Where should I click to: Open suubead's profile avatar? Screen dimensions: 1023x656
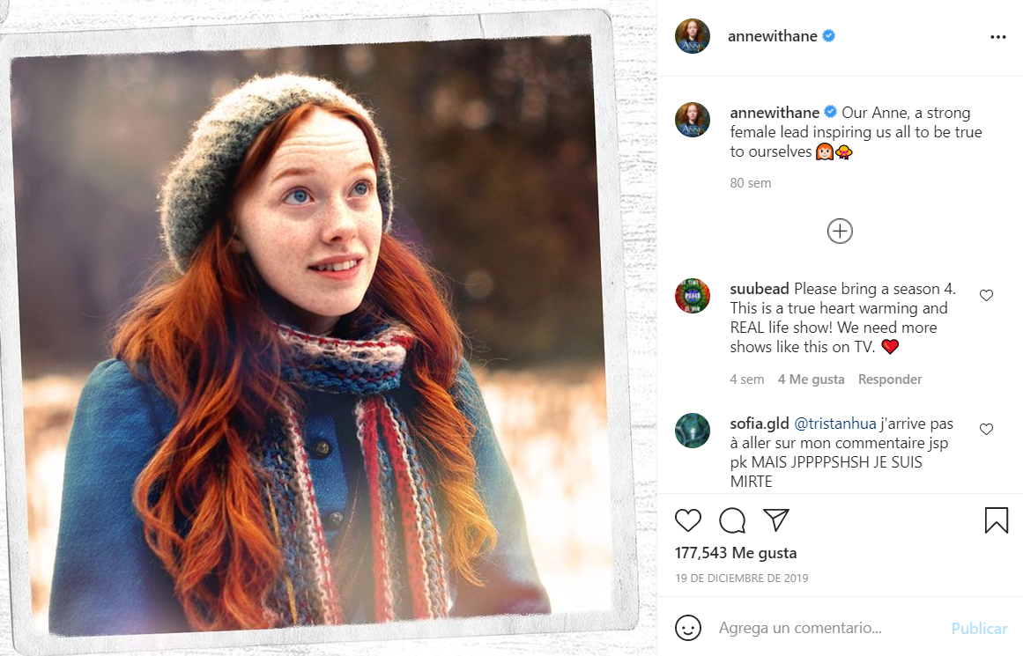click(x=693, y=297)
